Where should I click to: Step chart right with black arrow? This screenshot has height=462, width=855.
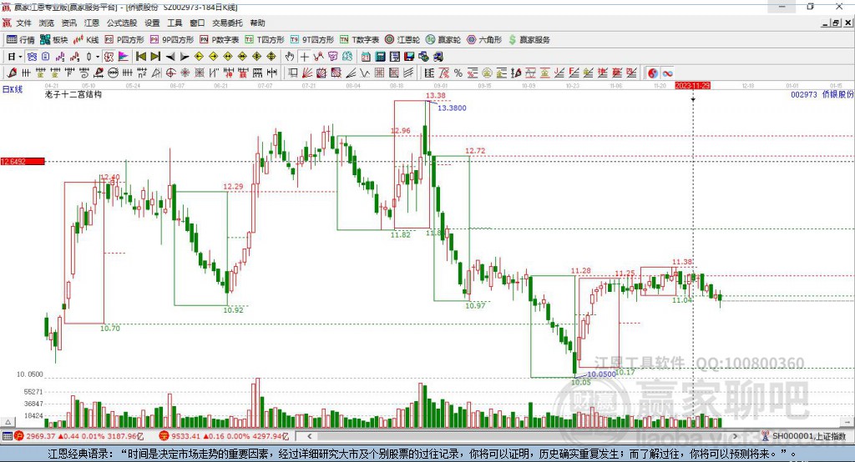(x=185, y=57)
